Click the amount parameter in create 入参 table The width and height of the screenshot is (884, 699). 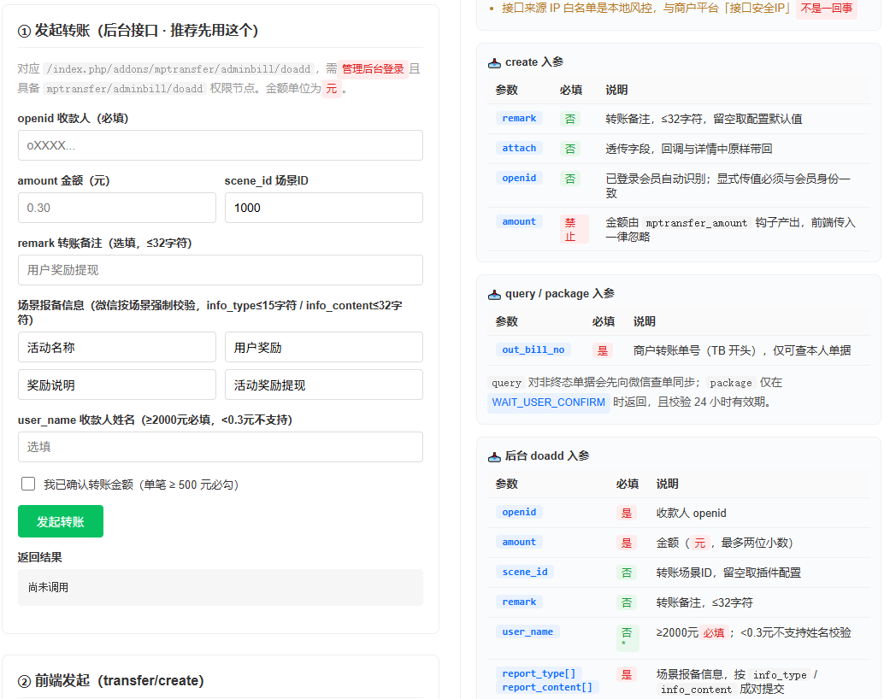tap(519, 222)
